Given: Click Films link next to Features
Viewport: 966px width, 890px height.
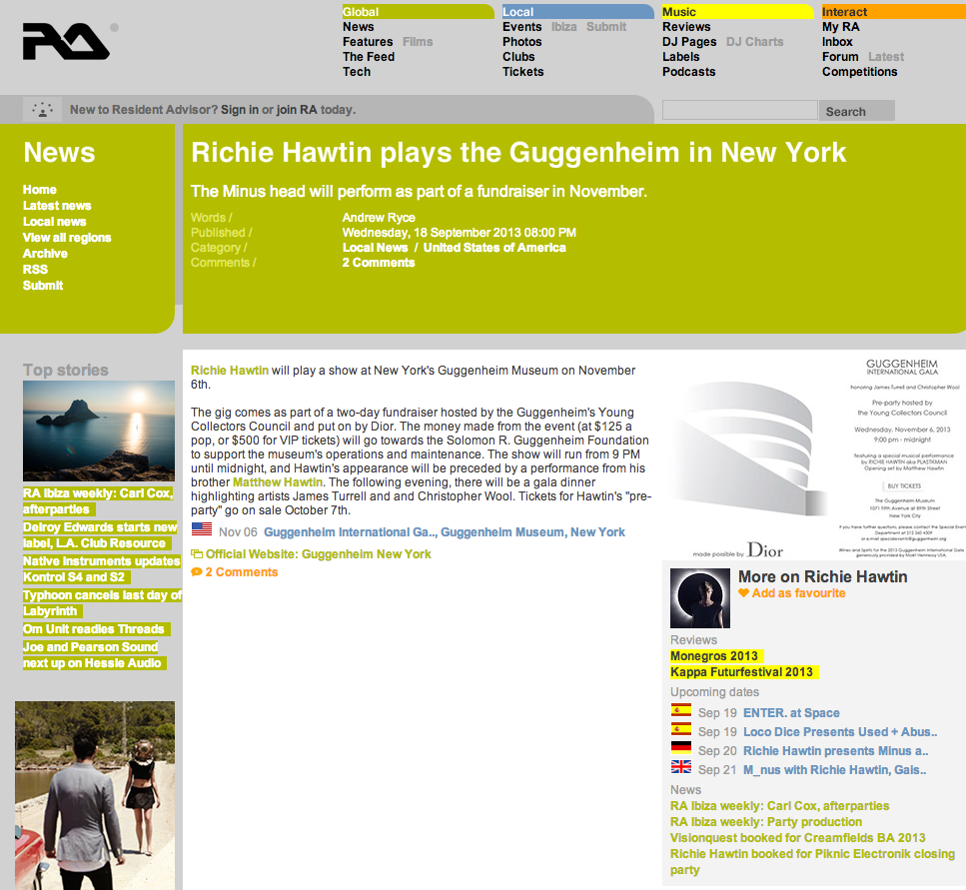Looking at the screenshot, I should (418, 41).
